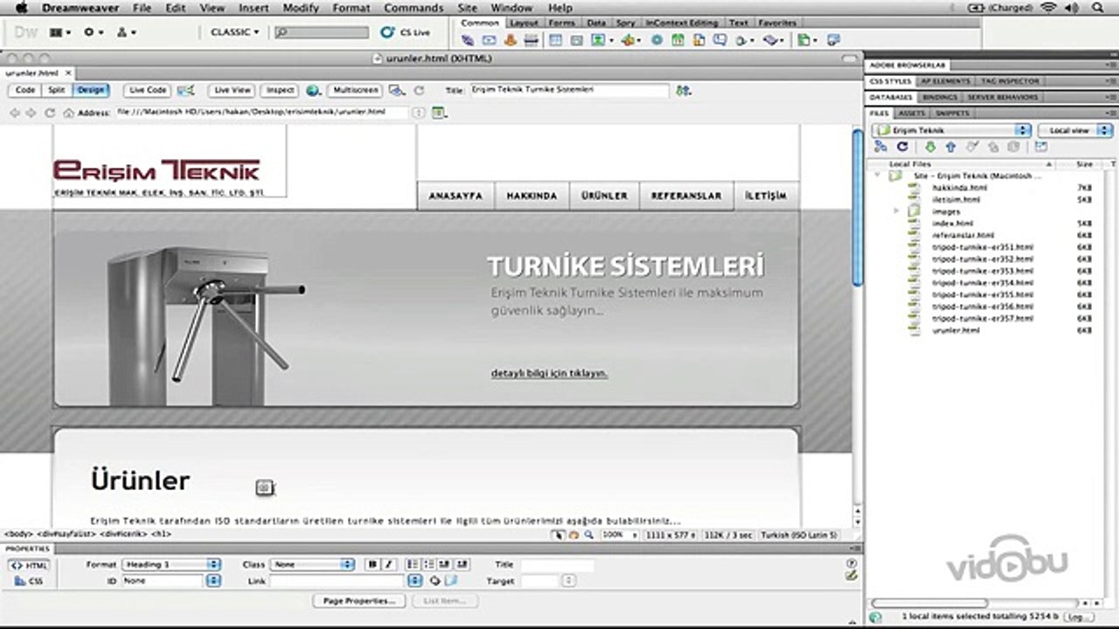This screenshot has height=629, width=1119.
Task: Click the Multiscreen button
Action: pyautogui.click(x=355, y=90)
